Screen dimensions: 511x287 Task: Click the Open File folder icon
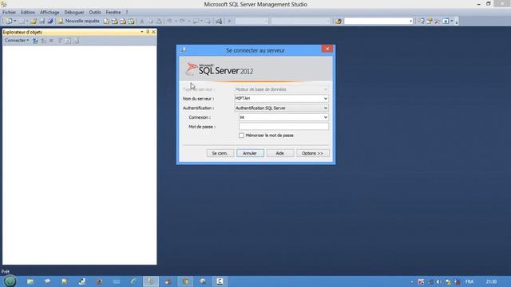pos(34,22)
